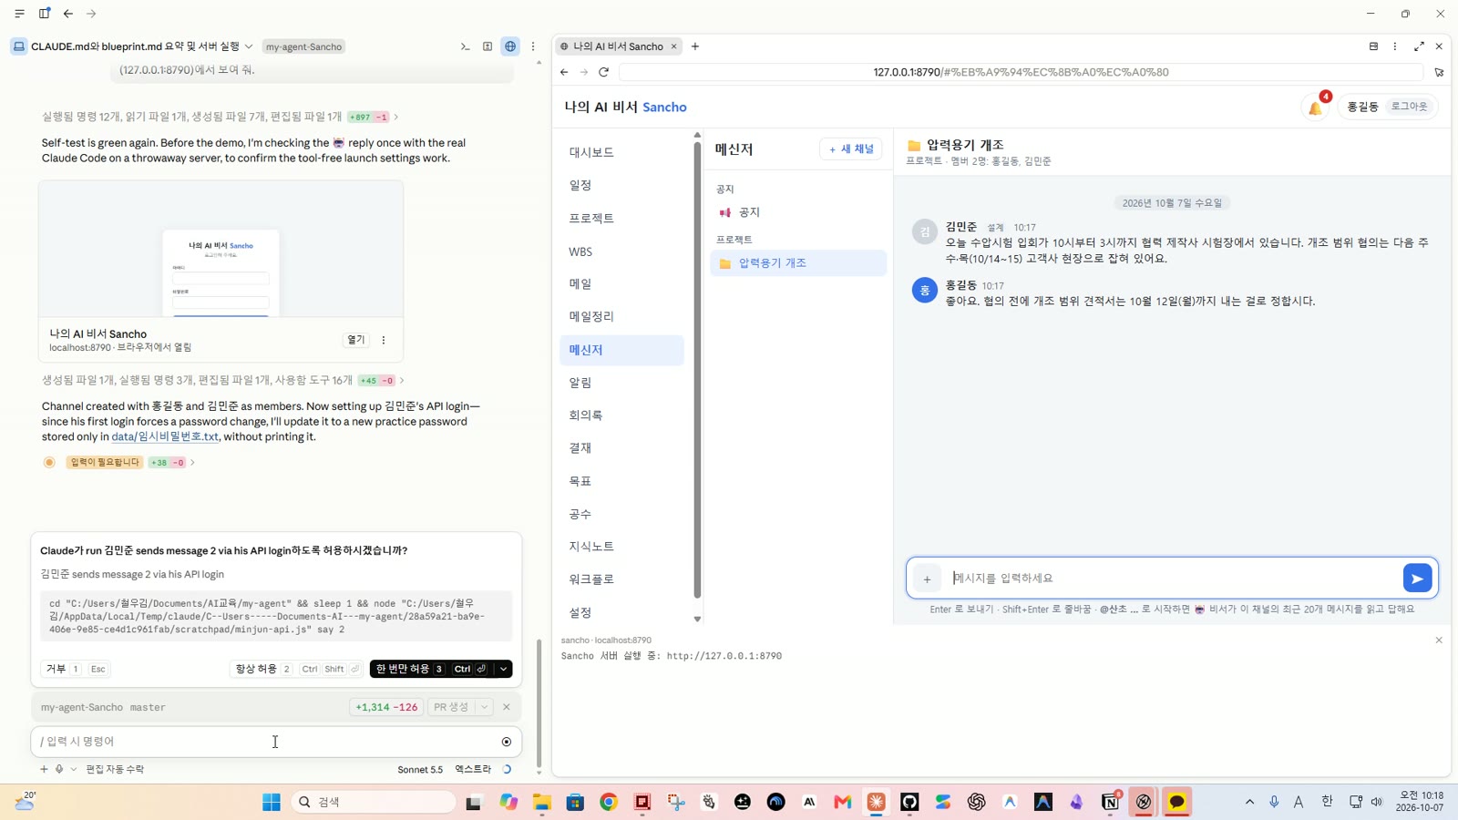This screenshot has height=820, width=1458.
Task: Click the 로그아웃 button
Action: 1409,107
